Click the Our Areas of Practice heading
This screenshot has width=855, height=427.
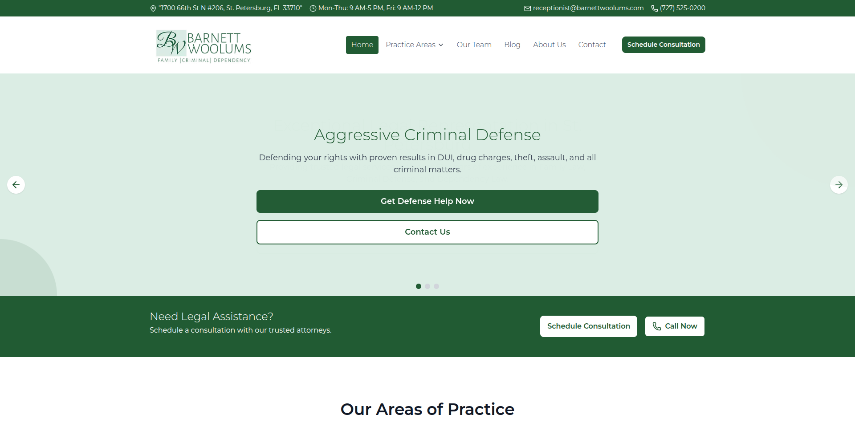[427, 409]
